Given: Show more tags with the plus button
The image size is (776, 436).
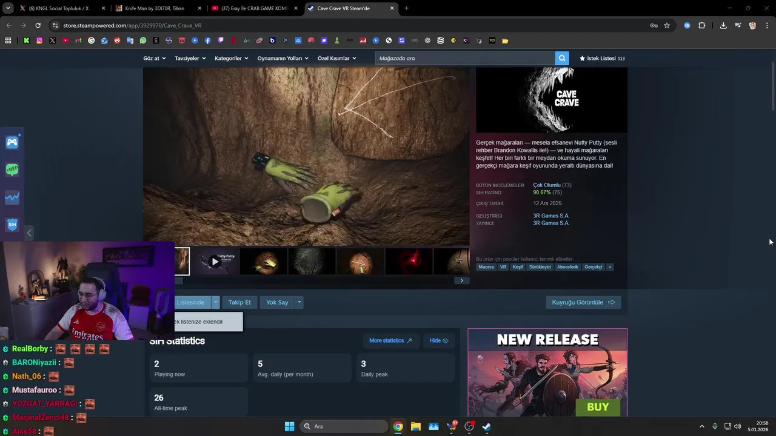Looking at the screenshot, I should pyautogui.click(x=610, y=267).
